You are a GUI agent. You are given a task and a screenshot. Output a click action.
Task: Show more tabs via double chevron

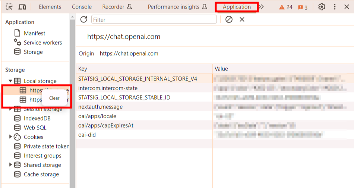click(261, 7)
